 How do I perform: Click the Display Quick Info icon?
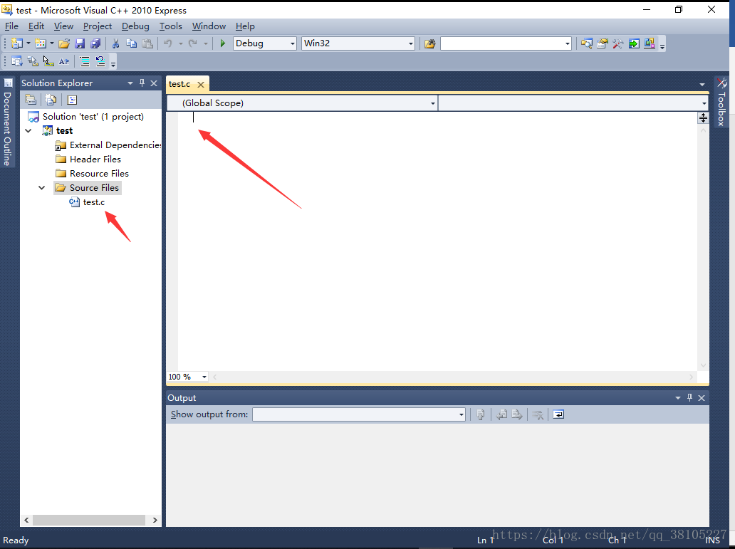point(48,61)
